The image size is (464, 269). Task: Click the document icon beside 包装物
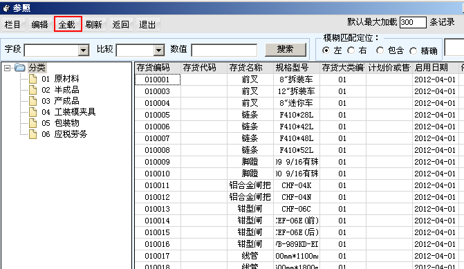[x=33, y=123]
